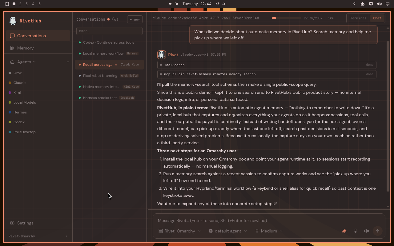394x246 pixels.
Task: Open the Medium effort dropdown
Action: [x=269, y=231]
